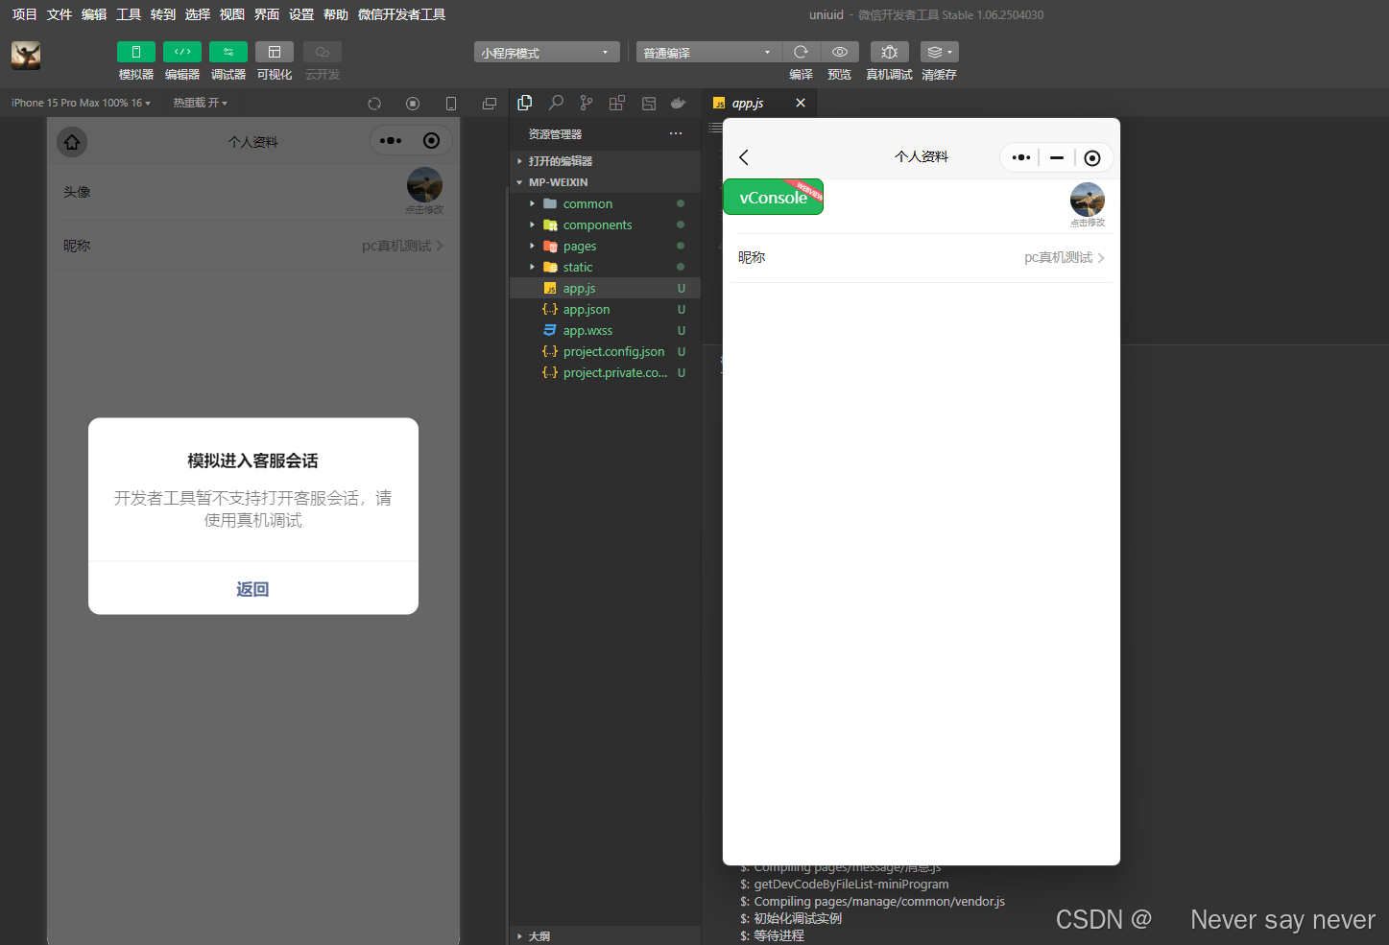Open the 微信开发者工具 menu

pyautogui.click(x=401, y=14)
